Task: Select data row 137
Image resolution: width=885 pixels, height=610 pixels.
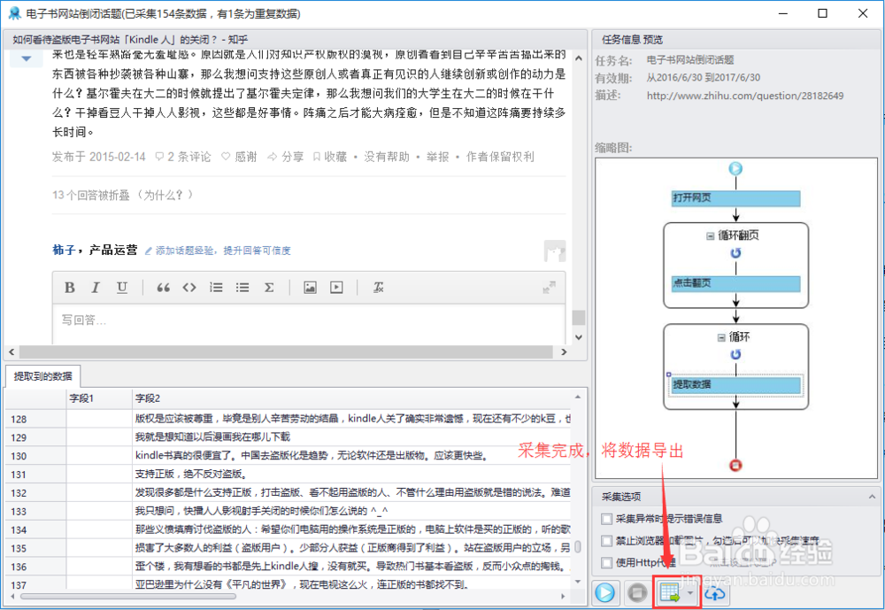Action: tap(288, 584)
